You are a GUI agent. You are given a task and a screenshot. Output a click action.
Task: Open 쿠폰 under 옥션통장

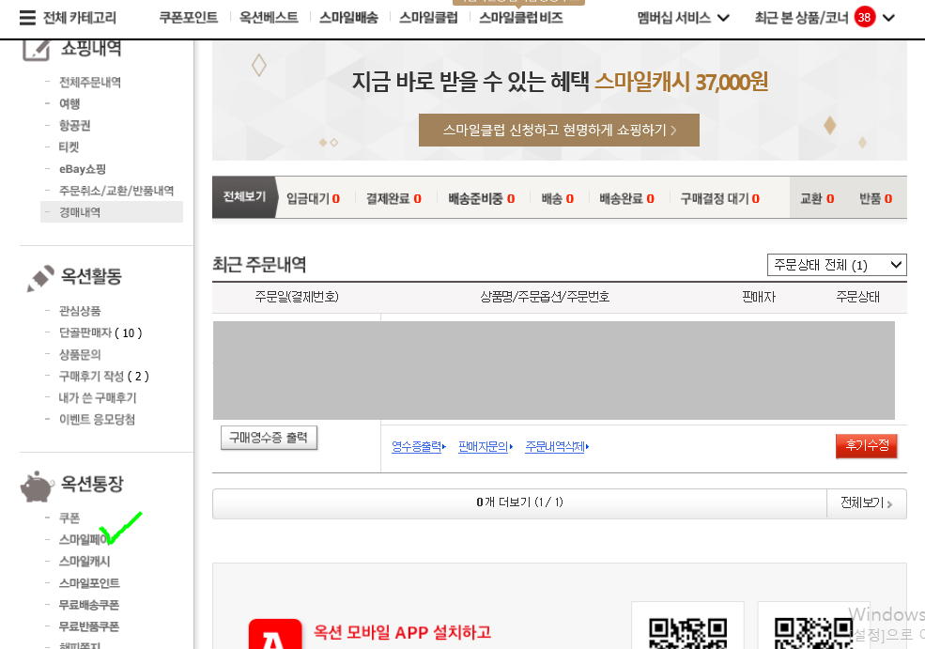(69, 518)
